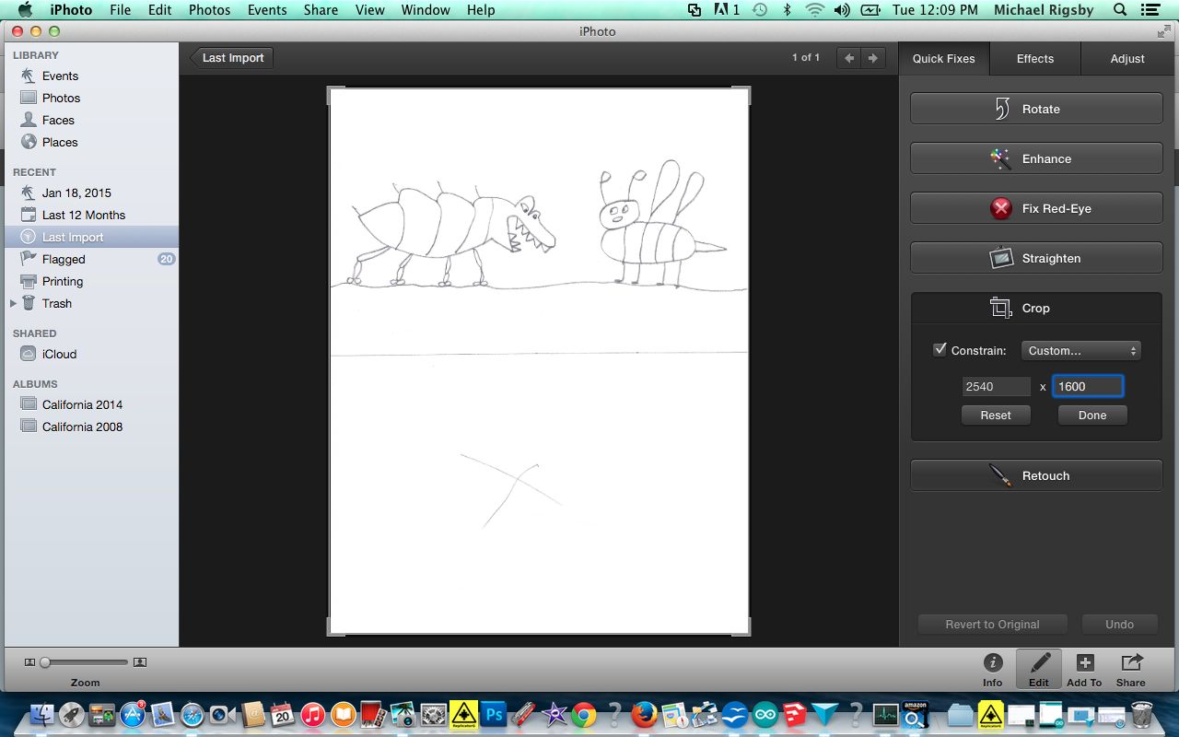Image resolution: width=1179 pixels, height=737 pixels.
Task: Open iTunes from the Dock
Action: [x=312, y=714]
